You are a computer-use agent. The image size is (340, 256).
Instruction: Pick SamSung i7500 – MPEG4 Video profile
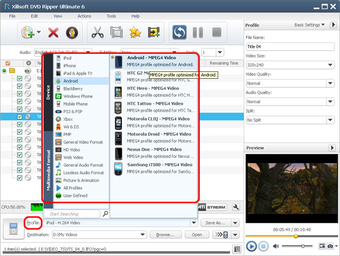(154, 168)
